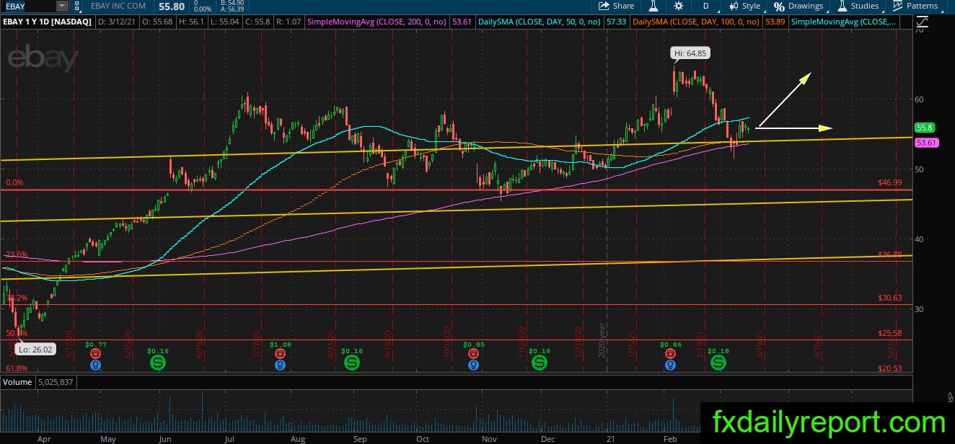This screenshot has width=955, height=444.
Task: Expand the EBAY symbol dropdown arrow
Action: pos(61,6)
